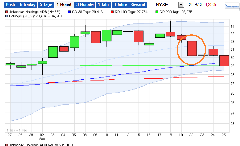Screen dimensions: 240x146
Task: Click the Jinkosolar Holdings ADR (NYSE) legend label
Action: [35, 12]
